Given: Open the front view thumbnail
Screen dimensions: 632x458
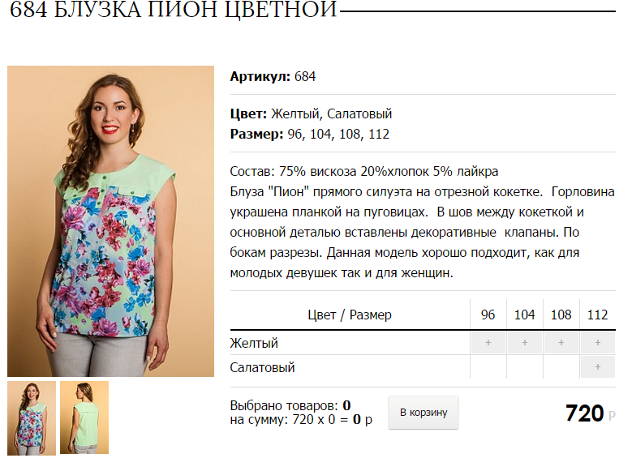Looking at the screenshot, I should pos(32,418).
